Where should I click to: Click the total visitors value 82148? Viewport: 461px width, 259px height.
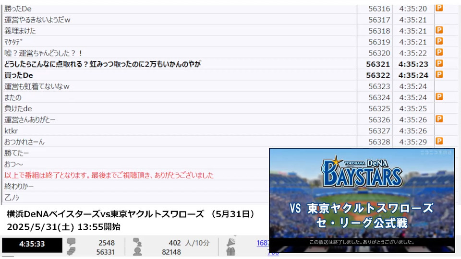click(x=171, y=252)
